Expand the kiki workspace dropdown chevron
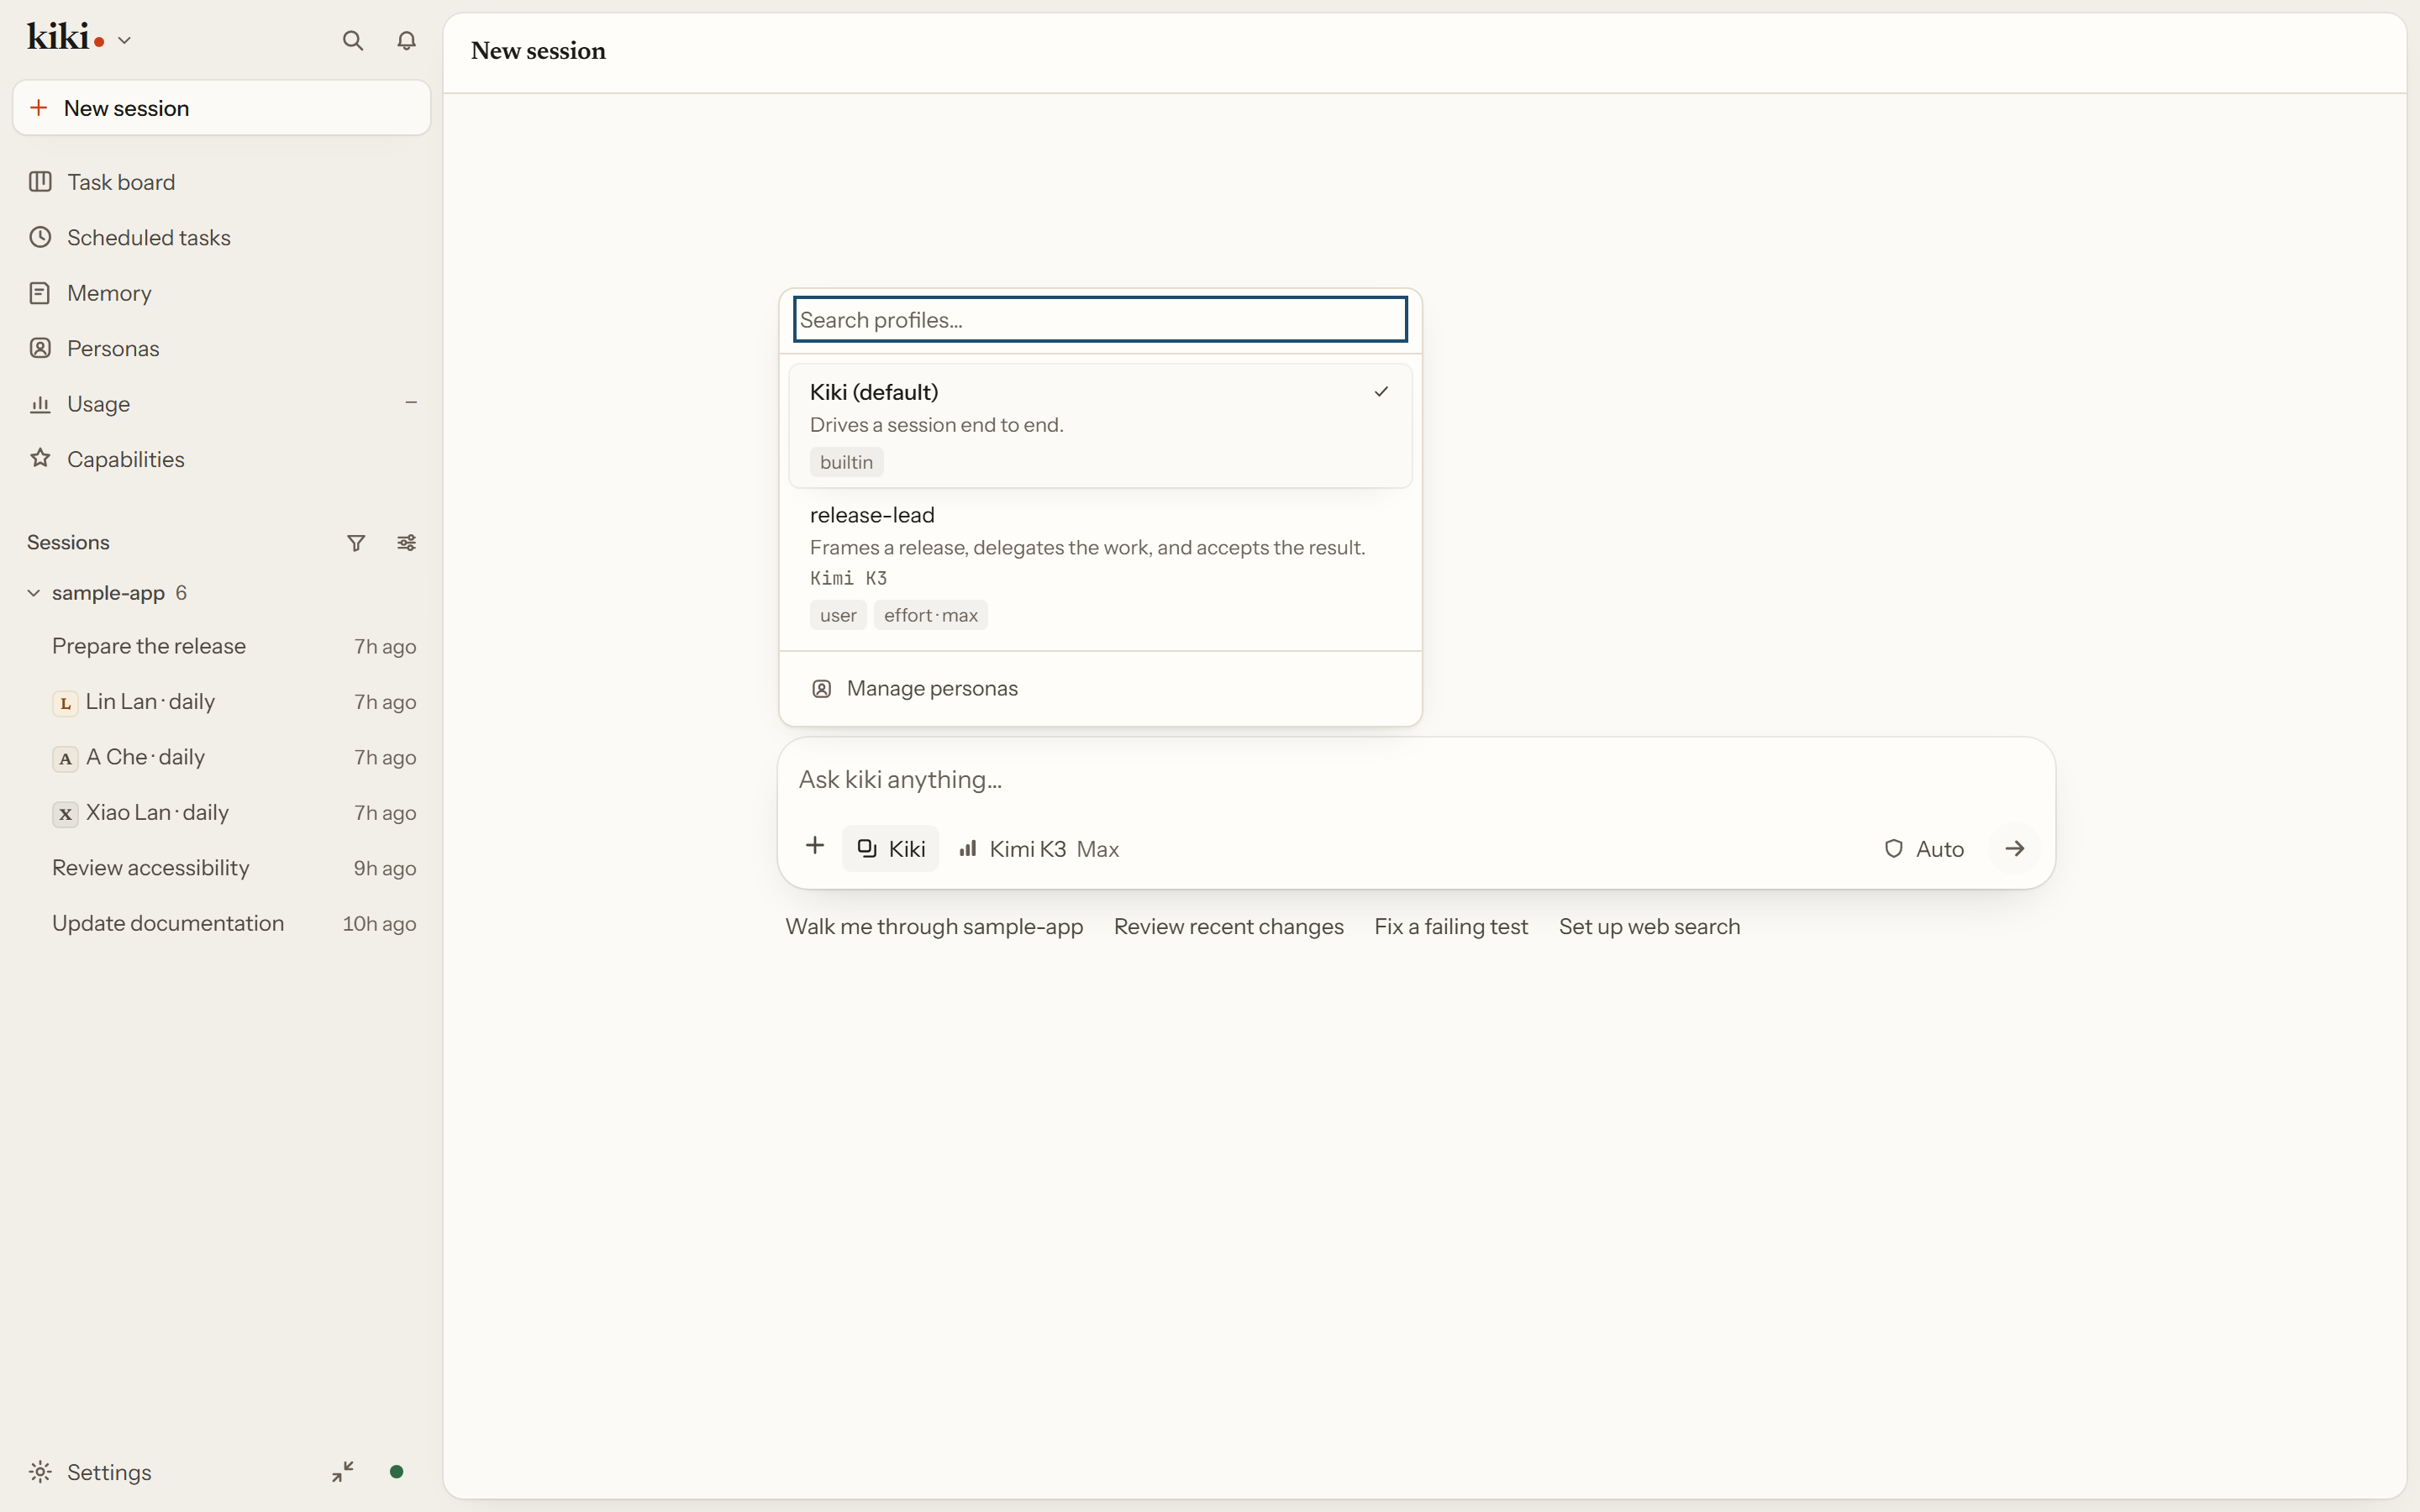The image size is (2420, 1512). [x=124, y=41]
